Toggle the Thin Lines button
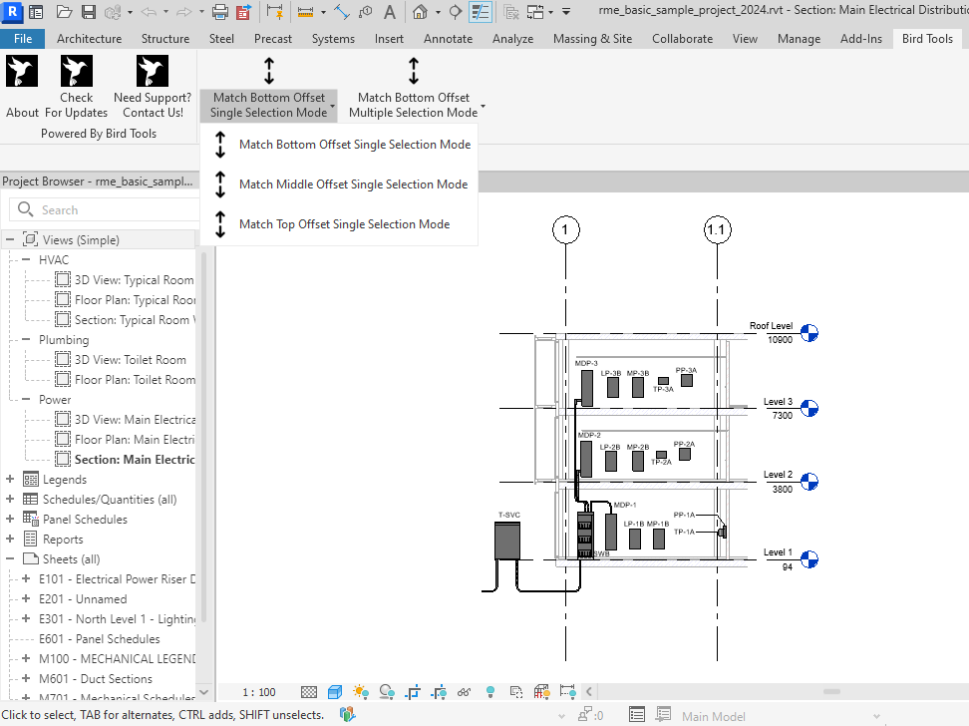The height and width of the screenshot is (726, 969). coord(482,12)
